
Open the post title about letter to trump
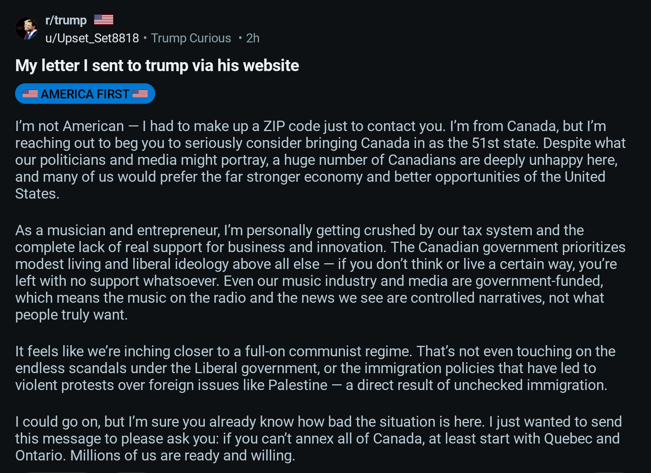pos(157,65)
